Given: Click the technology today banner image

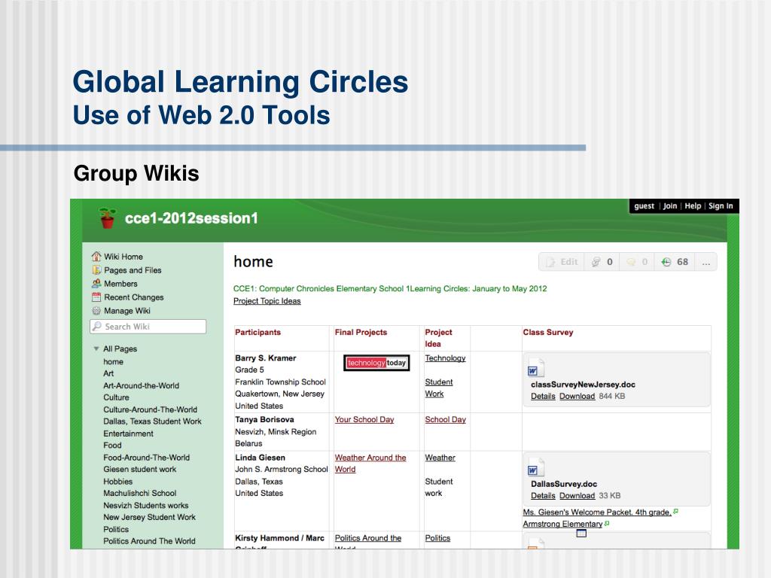Looking at the screenshot, I should [x=376, y=363].
